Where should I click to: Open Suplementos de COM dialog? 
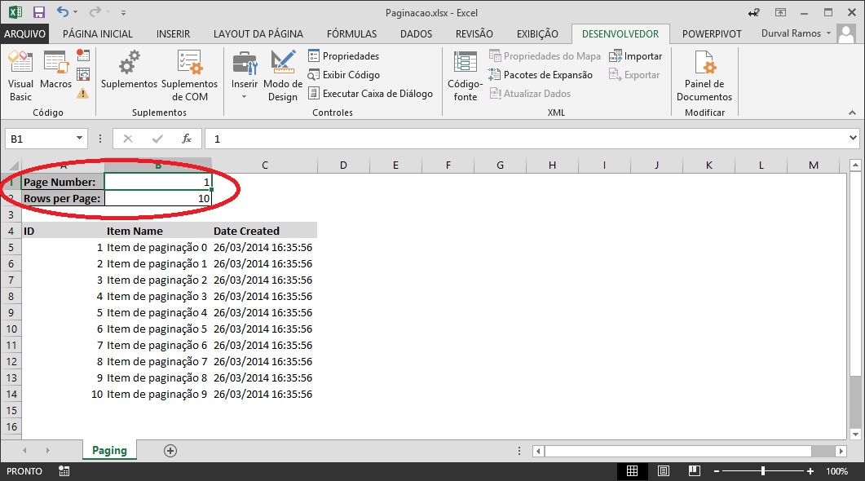[189, 76]
